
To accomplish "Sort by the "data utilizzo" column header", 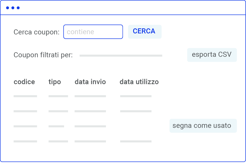I will [139, 82].
